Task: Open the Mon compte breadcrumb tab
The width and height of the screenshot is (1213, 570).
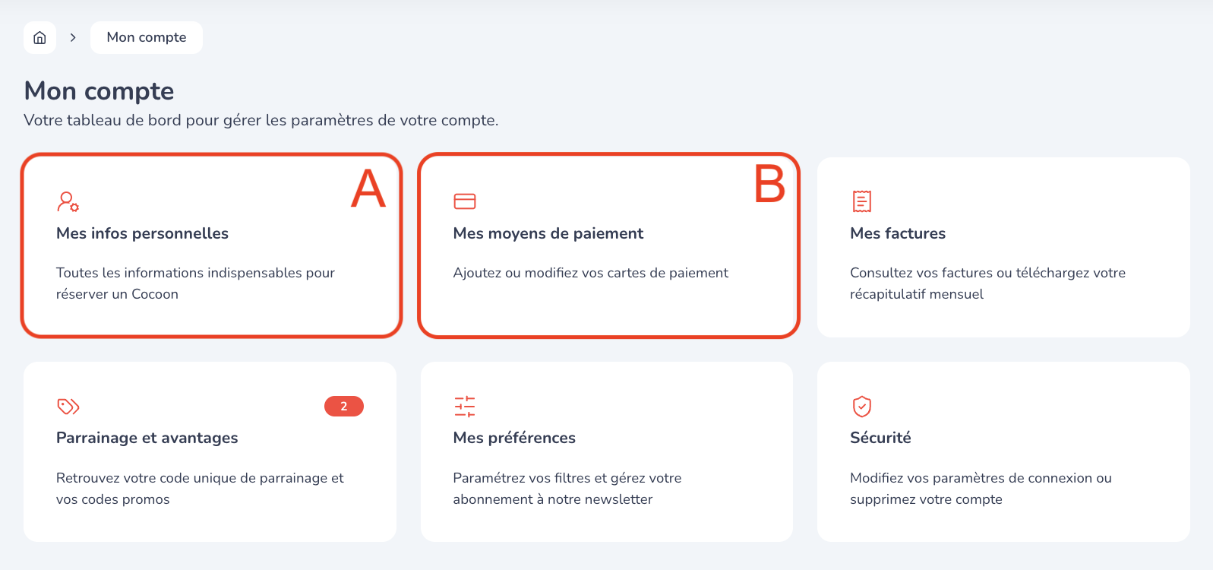Action: 146,37
